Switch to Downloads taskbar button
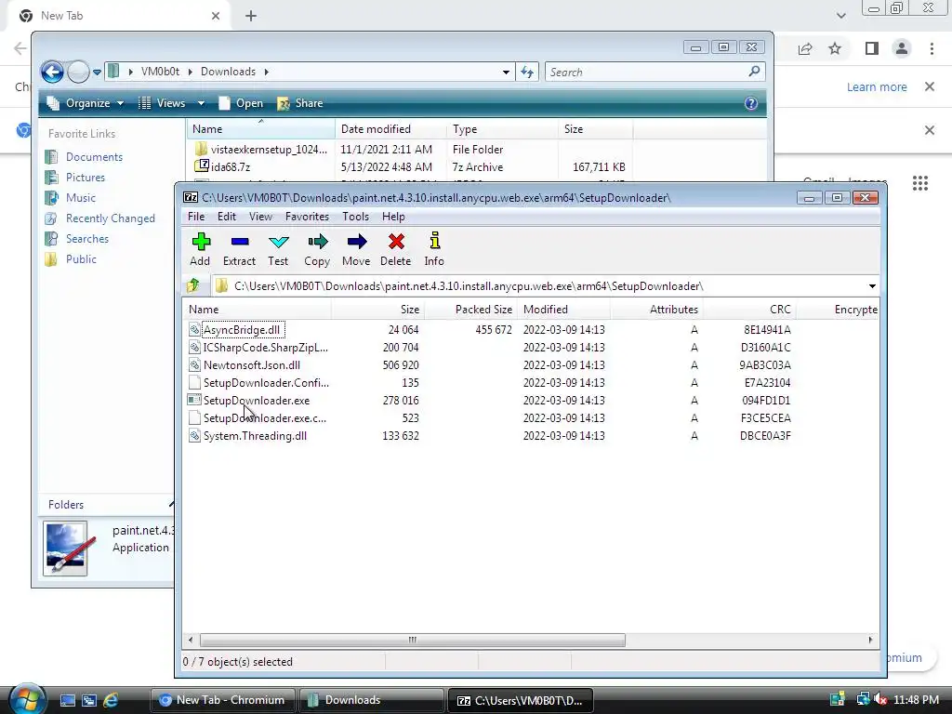Screen dimensions: 952x714 372,700
